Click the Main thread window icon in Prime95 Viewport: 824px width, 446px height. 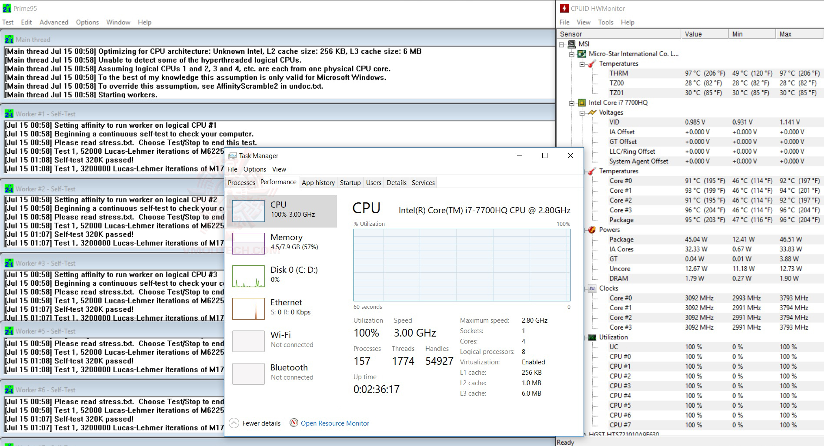click(9, 40)
